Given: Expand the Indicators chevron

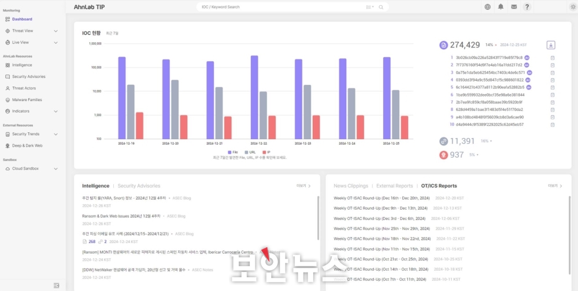Looking at the screenshot, I should [55, 111].
